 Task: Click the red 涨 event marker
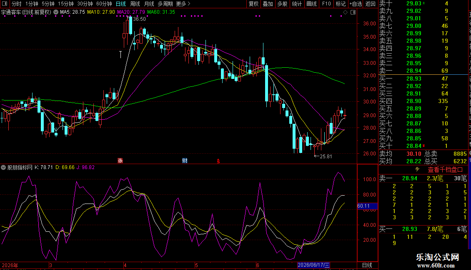[x=120, y=161]
